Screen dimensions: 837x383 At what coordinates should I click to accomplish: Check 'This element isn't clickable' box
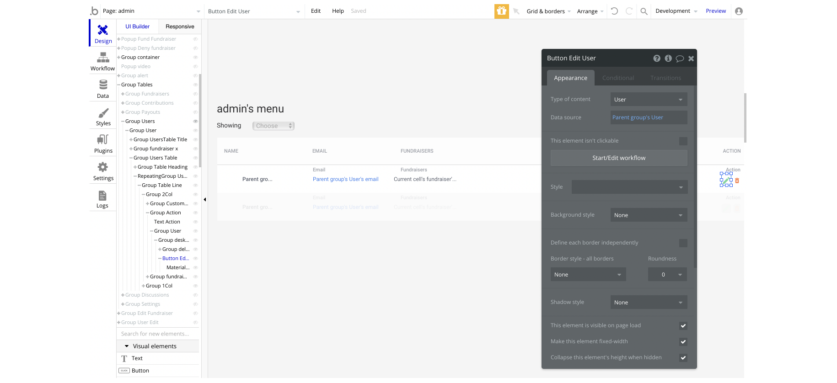683,141
